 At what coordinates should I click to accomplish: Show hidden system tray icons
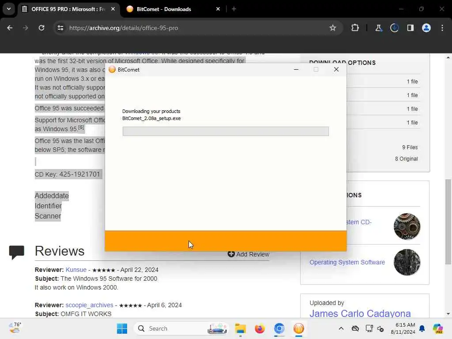click(x=341, y=328)
